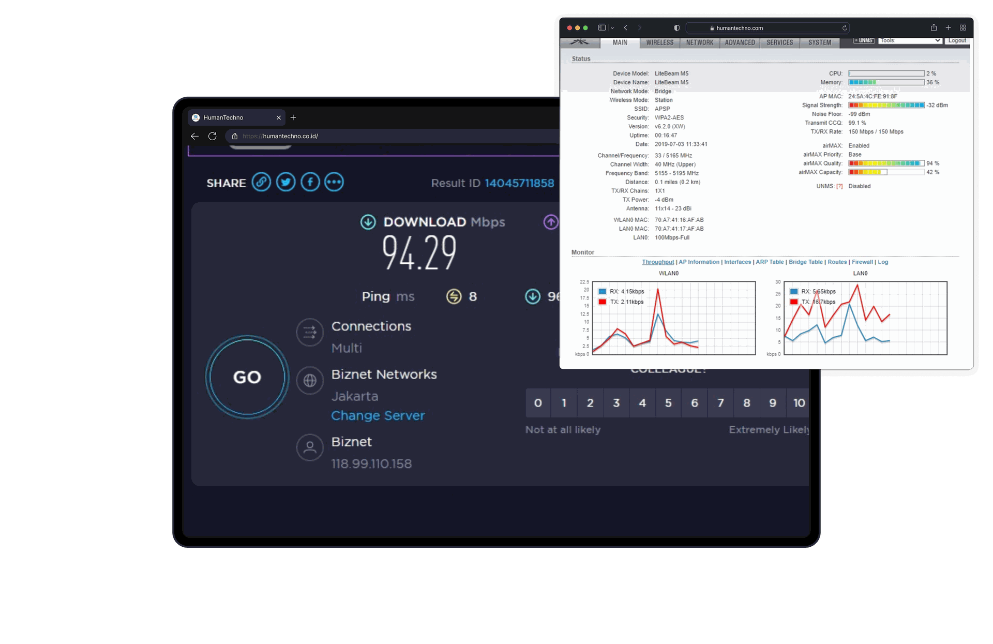Switch to the SERVICES tab
This screenshot has height=644, width=993.
[780, 42]
